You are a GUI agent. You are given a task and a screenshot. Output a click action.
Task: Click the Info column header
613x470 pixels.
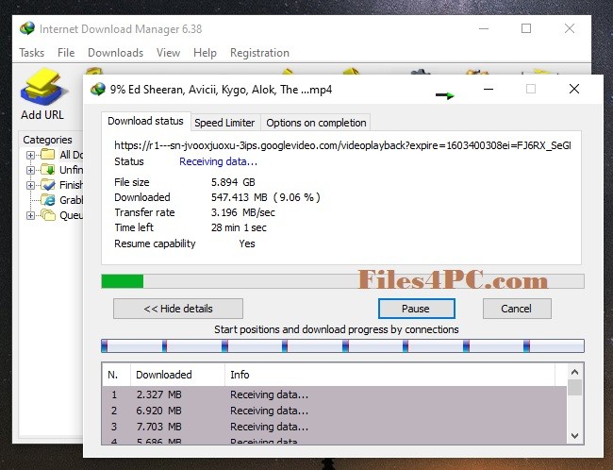[389, 375]
